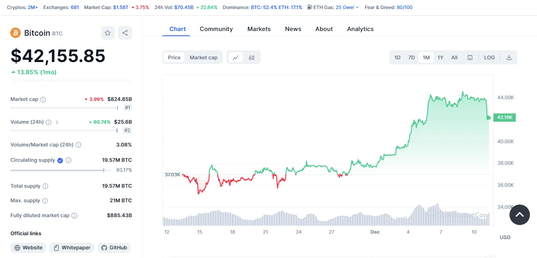Screen dimensions: 537x258
Task: Click the Dec marker on date axis
Action: [x=375, y=232]
